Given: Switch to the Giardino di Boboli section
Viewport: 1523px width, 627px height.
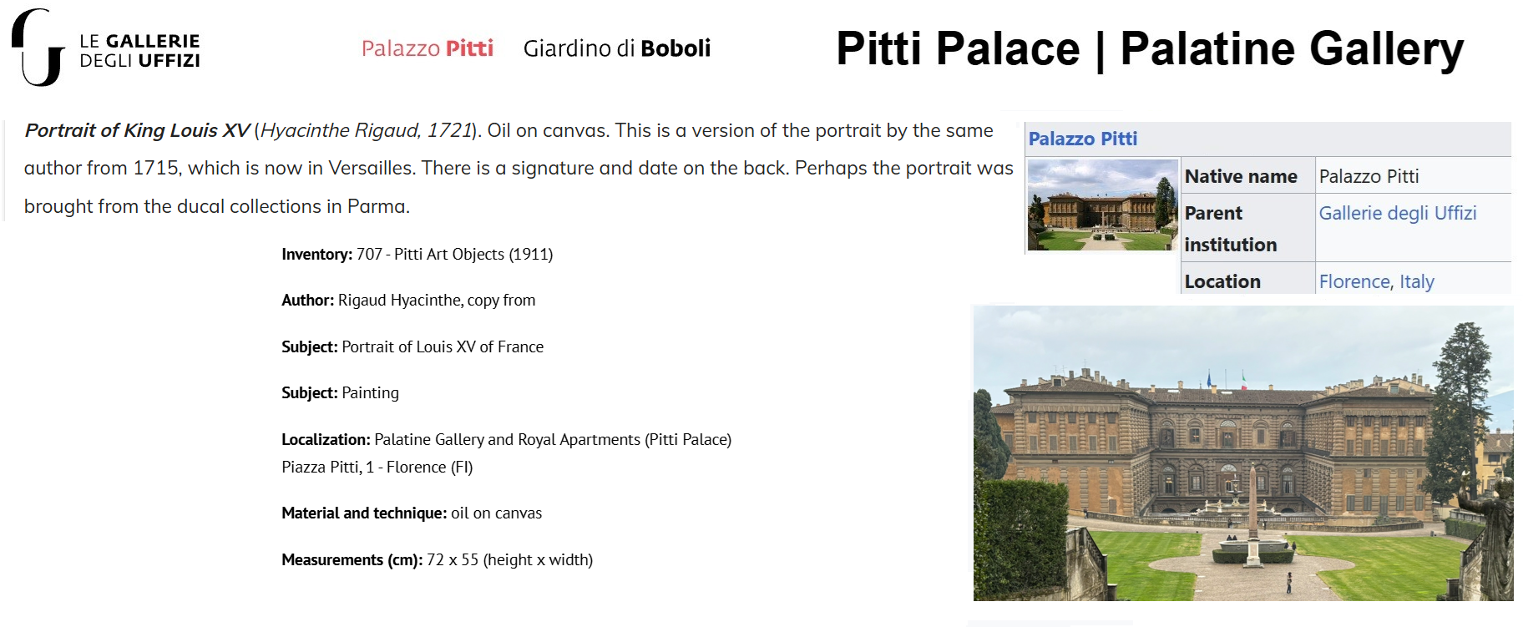Looking at the screenshot, I should (616, 48).
